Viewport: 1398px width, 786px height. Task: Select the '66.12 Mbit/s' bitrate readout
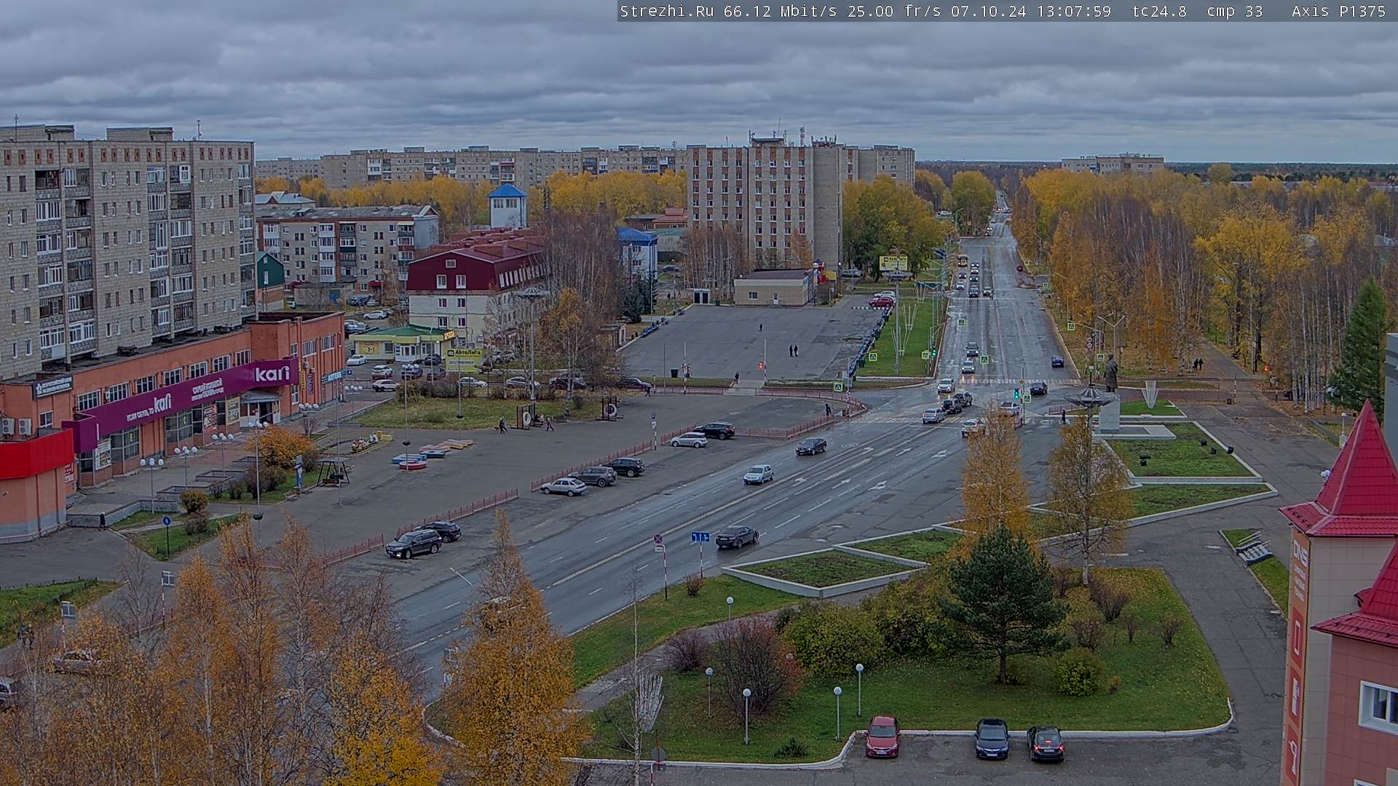(x=780, y=11)
